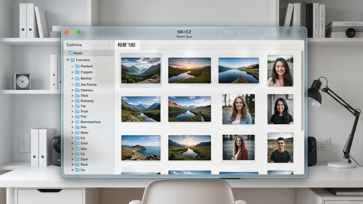Select the Rivet folder row
The width and height of the screenshot is (363, 204).
tap(89, 164)
